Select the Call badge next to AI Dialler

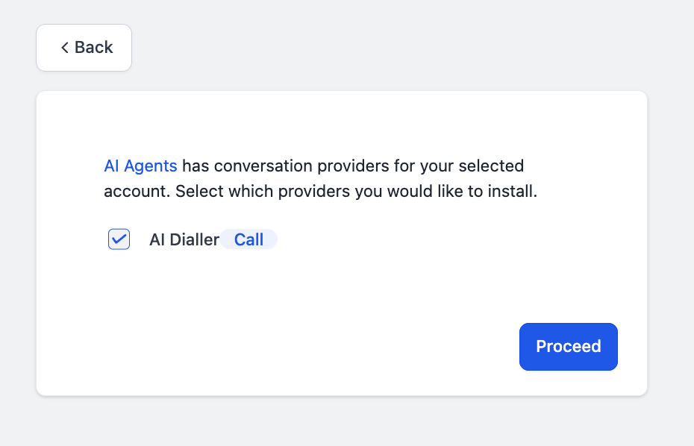coord(248,239)
